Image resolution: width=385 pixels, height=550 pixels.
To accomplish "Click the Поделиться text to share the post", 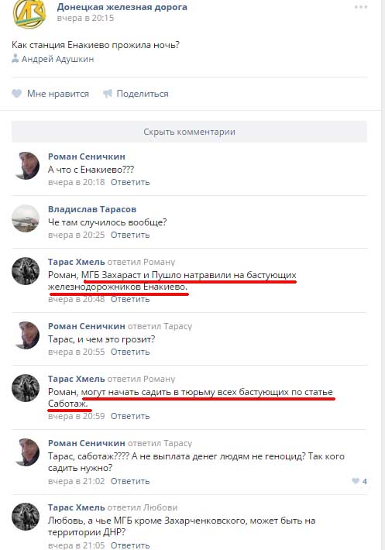I will tap(143, 94).
